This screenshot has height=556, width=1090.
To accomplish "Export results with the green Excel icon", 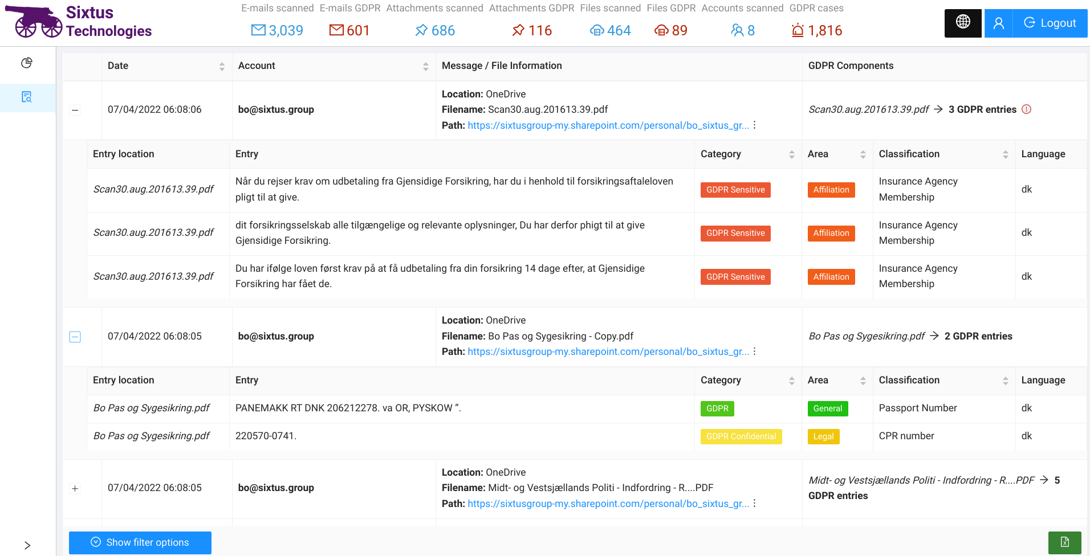I will click(1064, 542).
